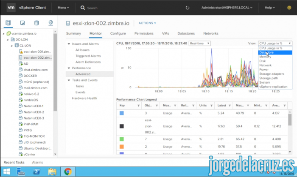This screenshot has height=177, width=297.
Task: Filter the Latest column in legend
Action: [x=230, y=106]
